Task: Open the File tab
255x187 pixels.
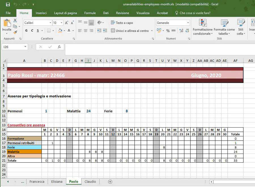Action: [x=8, y=13]
